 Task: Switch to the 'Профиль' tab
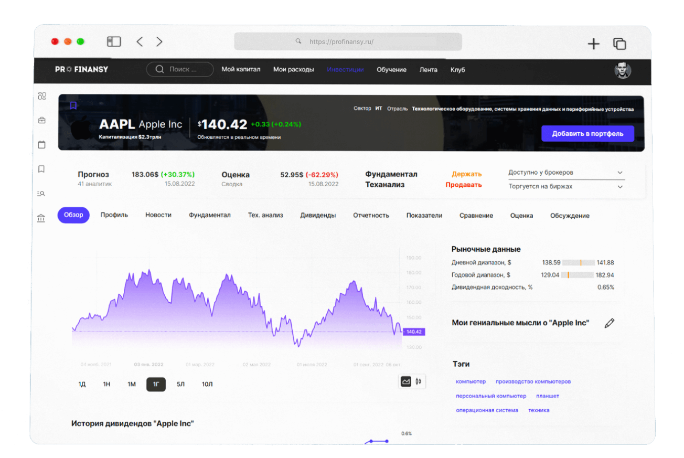[114, 215]
